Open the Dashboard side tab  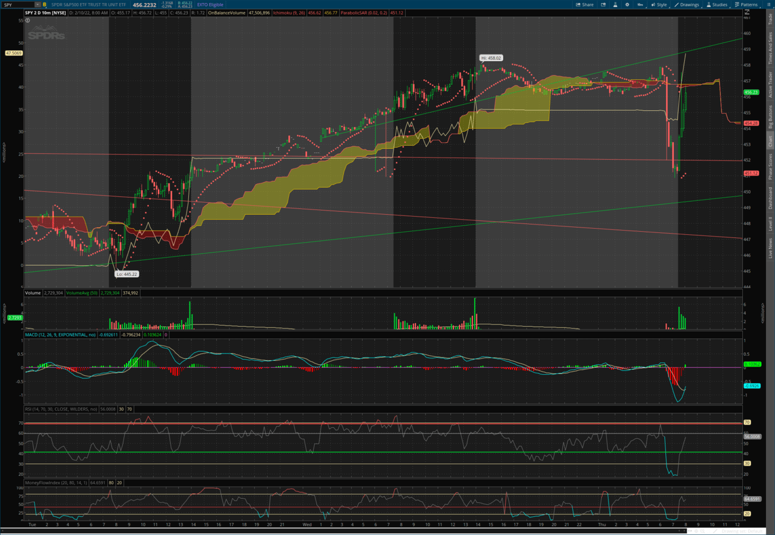tap(770, 198)
